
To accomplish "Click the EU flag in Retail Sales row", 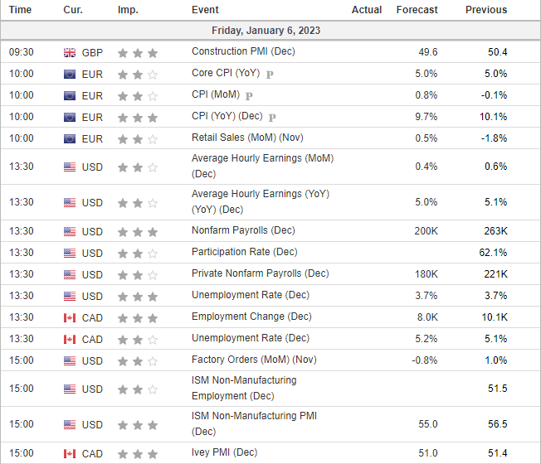I will click(70, 139).
